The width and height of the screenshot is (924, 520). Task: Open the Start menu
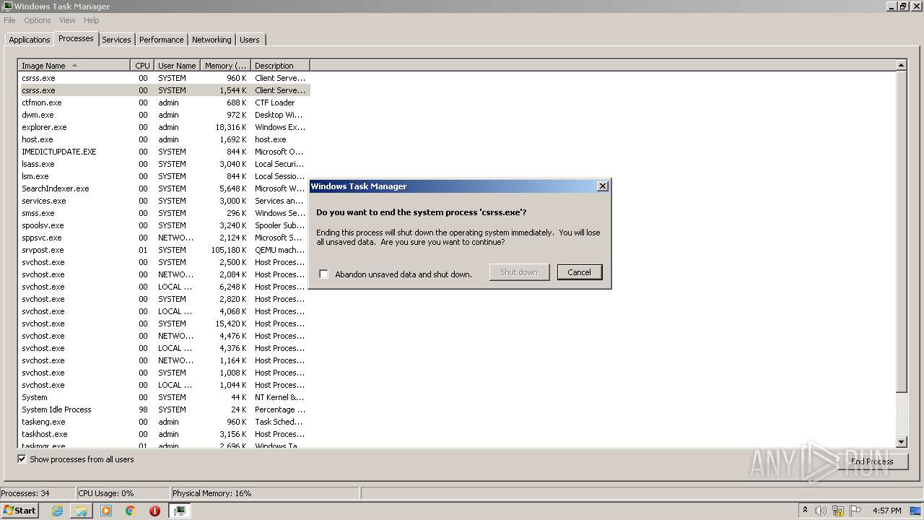(19, 511)
